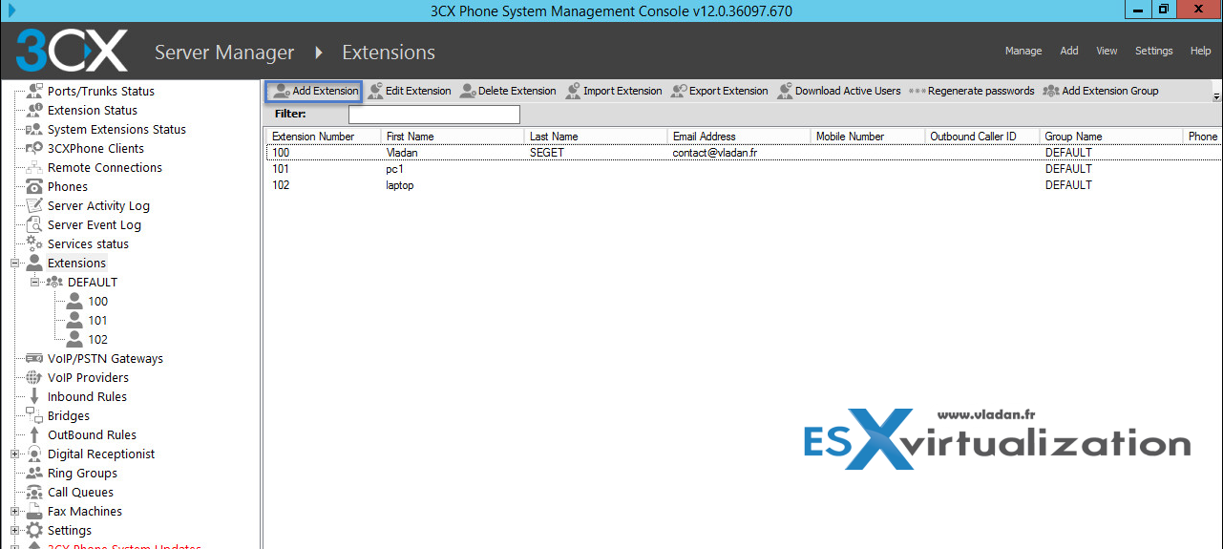This screenshot has width=1223, height=549.
Task: Sort by First Name column header
Action: click(452, 137)
